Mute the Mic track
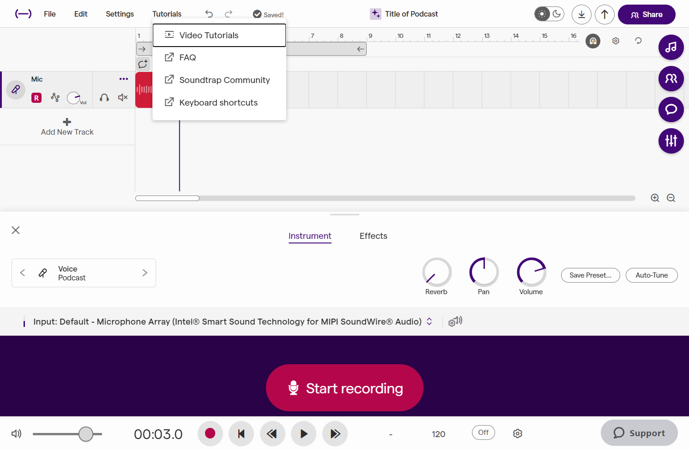 123,97
